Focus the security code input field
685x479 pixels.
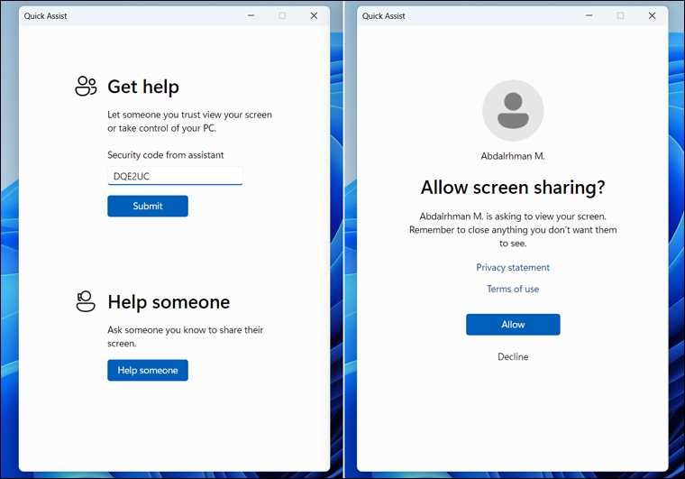[175, 176]
